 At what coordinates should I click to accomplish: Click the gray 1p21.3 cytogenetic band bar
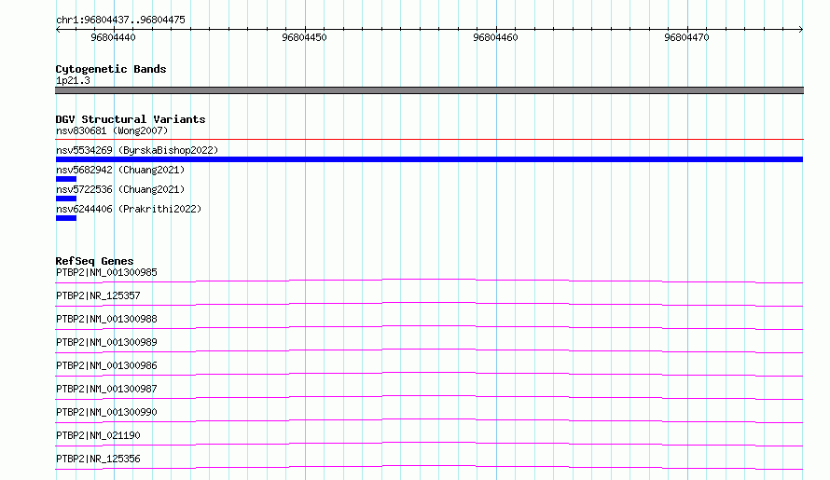pos(429,90)
